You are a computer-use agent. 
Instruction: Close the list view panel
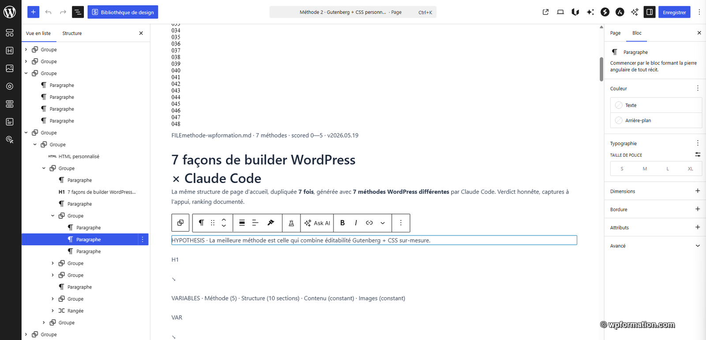click(141, 33)
